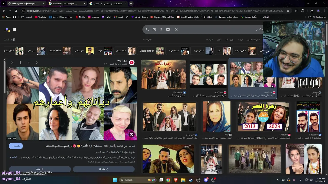Expand المزيد search filters dropdown
328x184 pixels.
point(210,40)
